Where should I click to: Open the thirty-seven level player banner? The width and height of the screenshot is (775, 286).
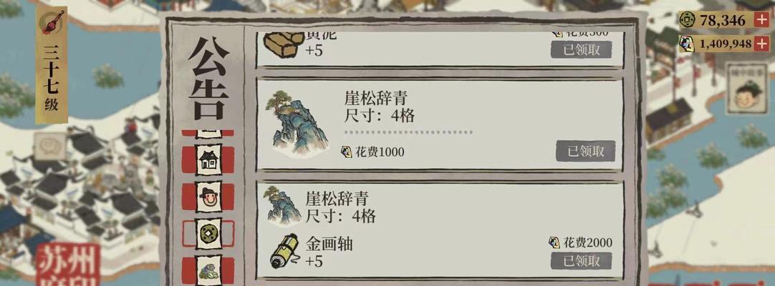click(x=52, y=65)
